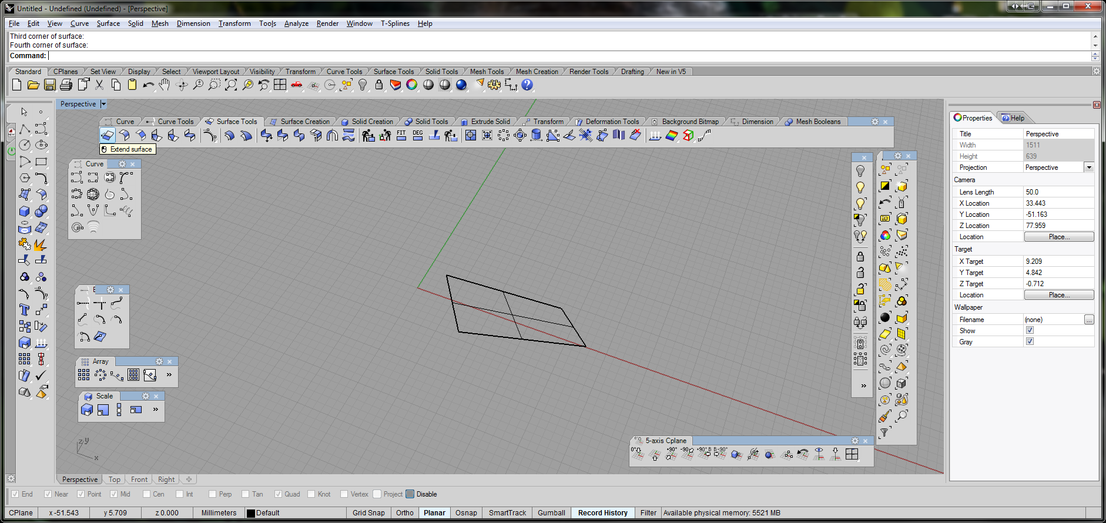Open the Projection dropdown in Properties

1088,167
